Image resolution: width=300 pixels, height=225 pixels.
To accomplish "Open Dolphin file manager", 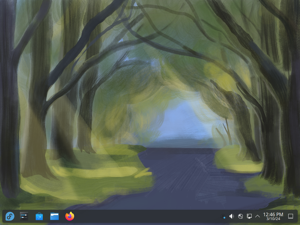I will (x=54, y=216).
